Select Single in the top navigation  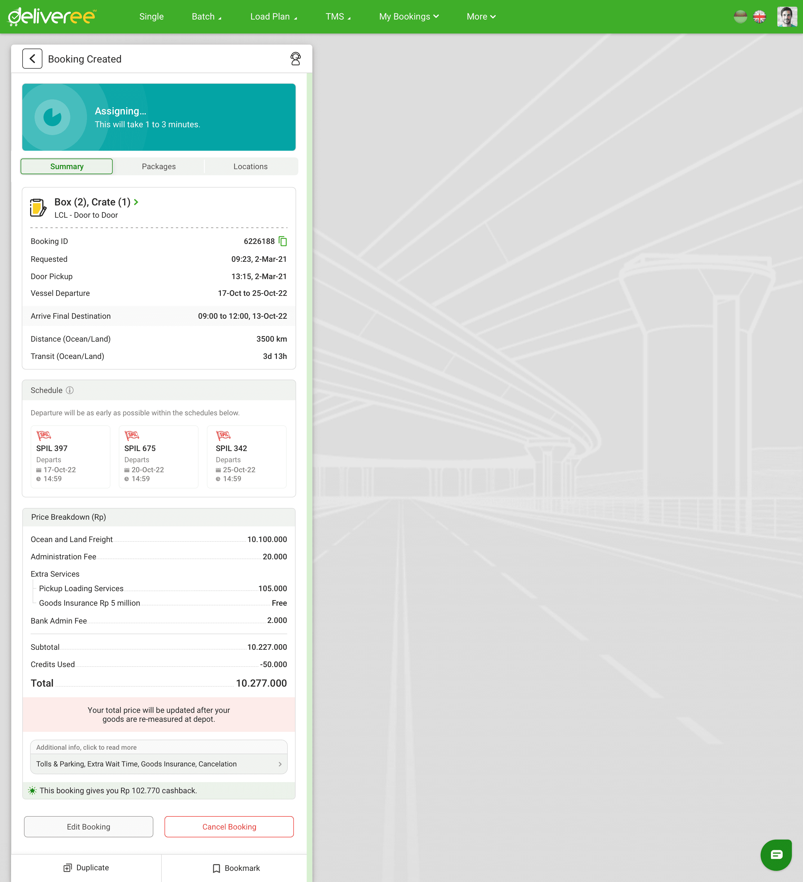coord(151,17)
